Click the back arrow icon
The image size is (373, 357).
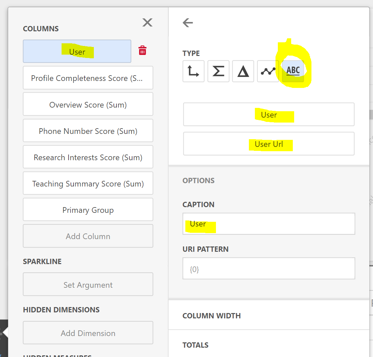click(x=188, y=23)
